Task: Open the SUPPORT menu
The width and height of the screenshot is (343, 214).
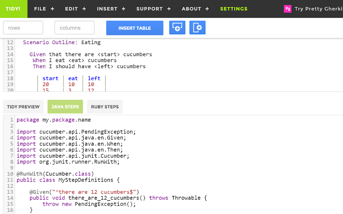Action: pyautogui.click(x=149, y=9)
